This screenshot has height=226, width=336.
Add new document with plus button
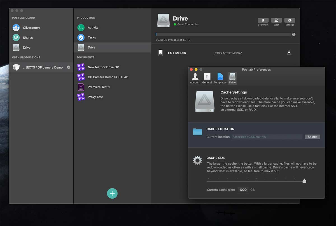pyautogui.click(x=112, y=193)
